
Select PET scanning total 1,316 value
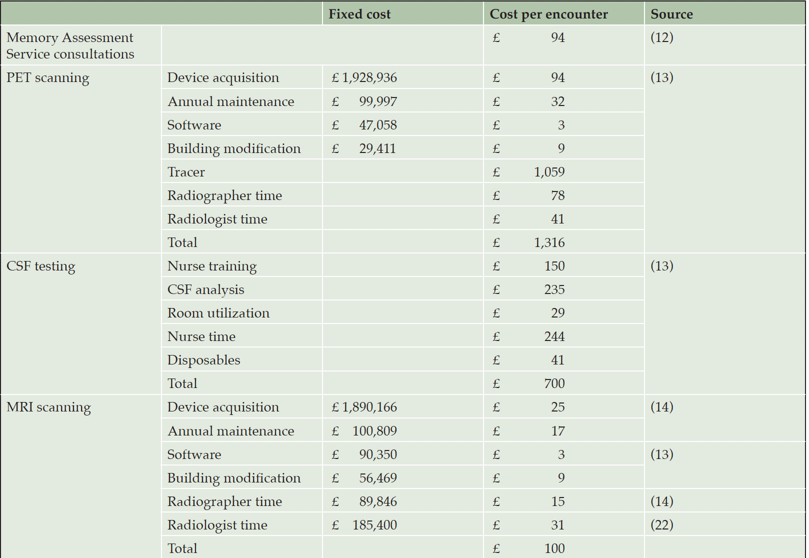click(x=549, y=242)
